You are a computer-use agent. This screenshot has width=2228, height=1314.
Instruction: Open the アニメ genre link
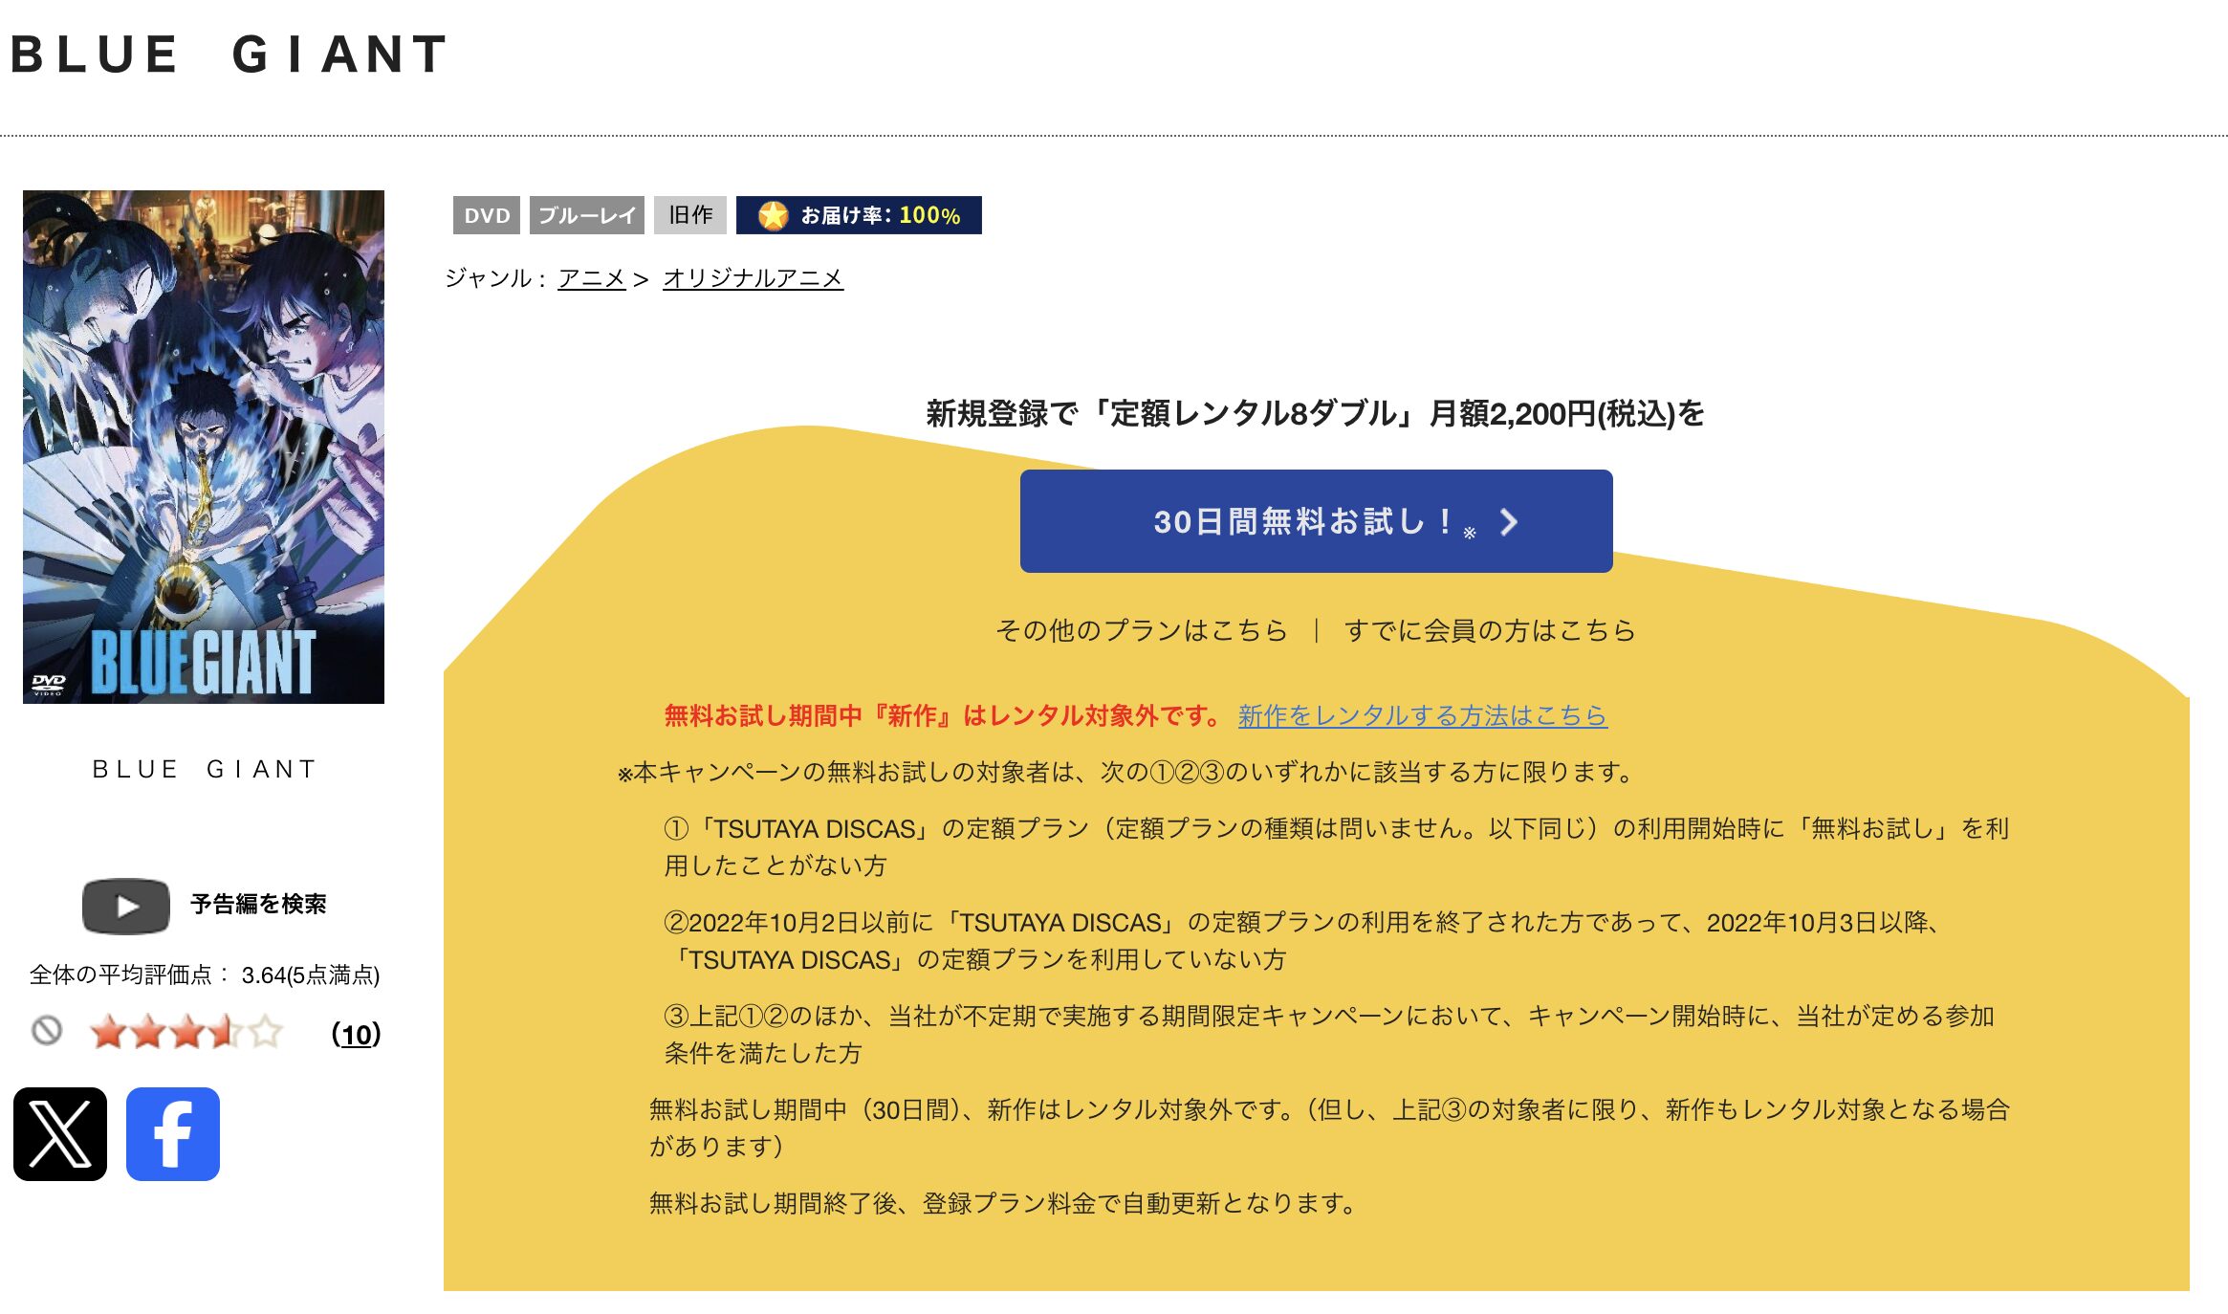point(591,278)
